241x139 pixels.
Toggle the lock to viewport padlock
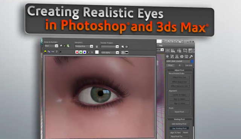pos(96,46)
